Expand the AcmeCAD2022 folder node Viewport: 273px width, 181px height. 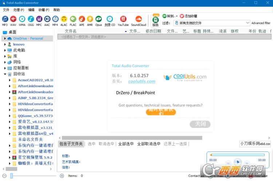click(10, 80)
